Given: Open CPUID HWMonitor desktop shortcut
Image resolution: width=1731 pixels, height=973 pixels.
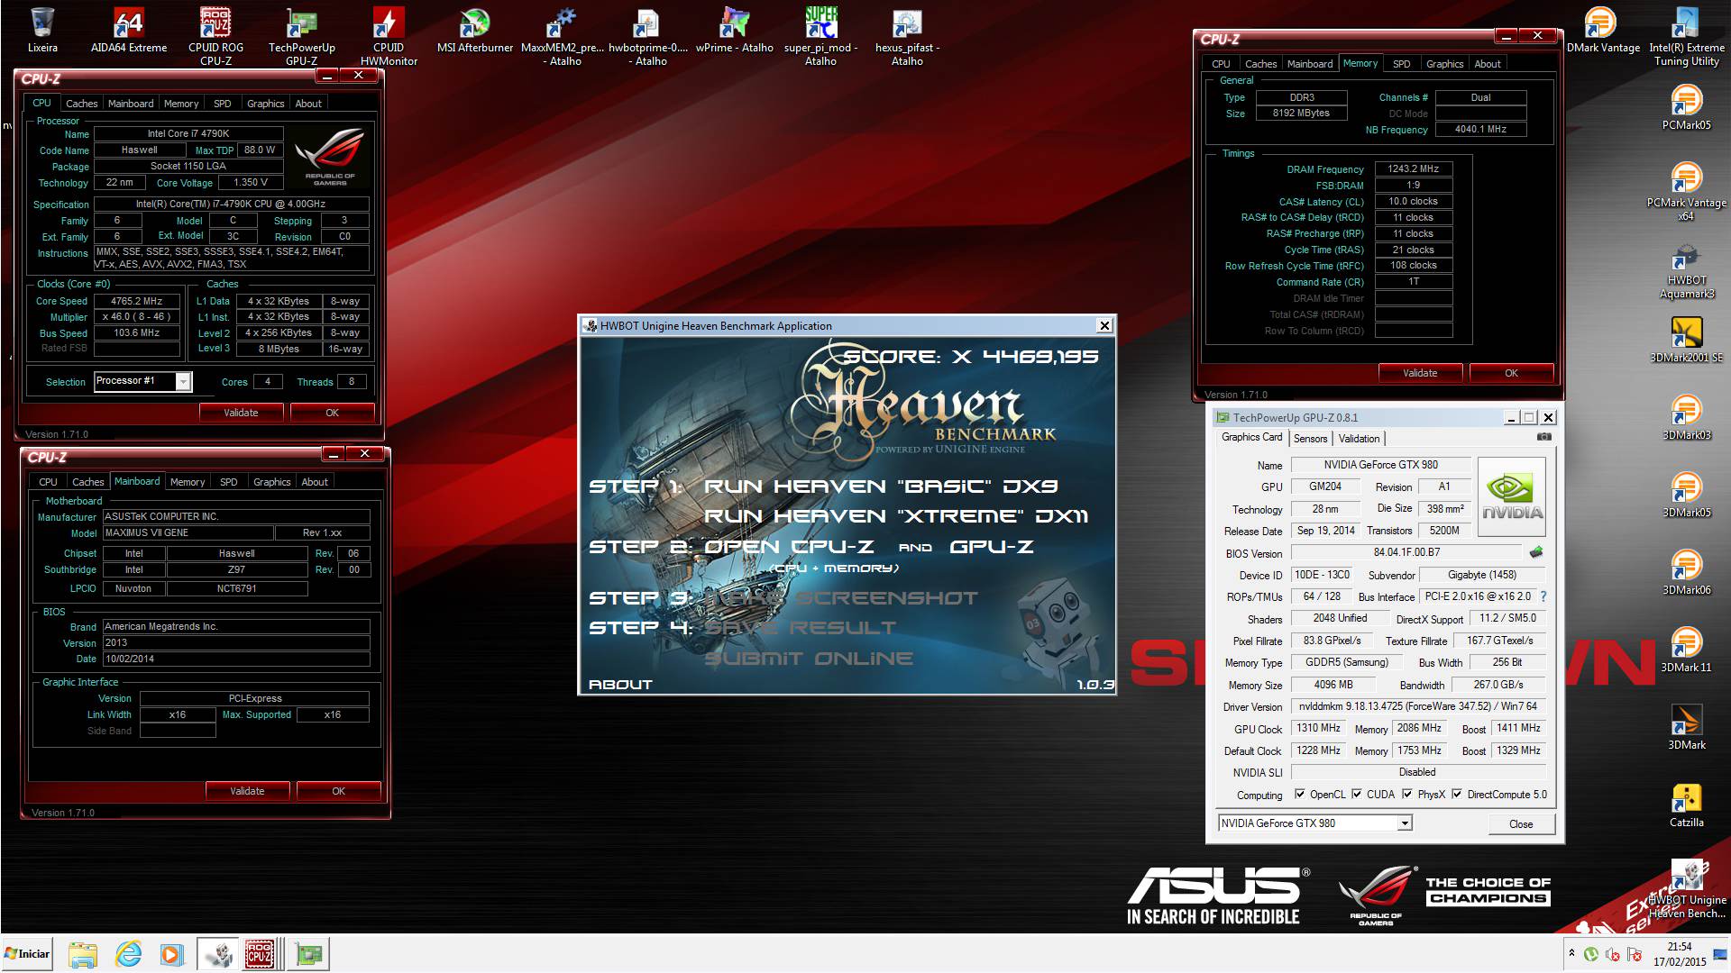Looking at the screenshot, I should (x=389, y=36).
